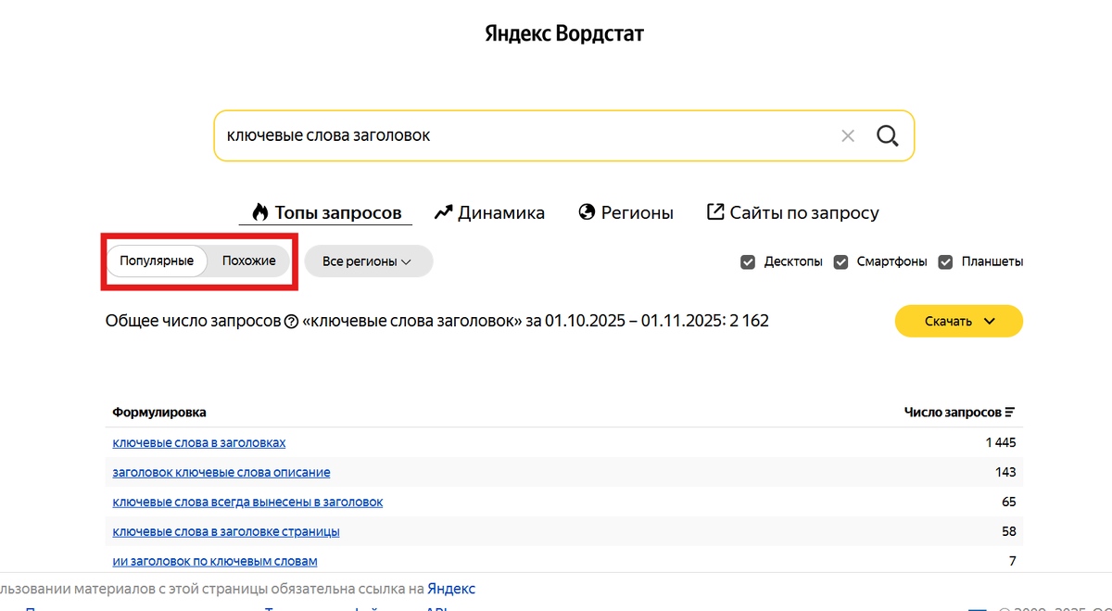Disable the Смартфоны checkbox
Viewport: 1112px width, 611px height.
(x=840, y=261)
